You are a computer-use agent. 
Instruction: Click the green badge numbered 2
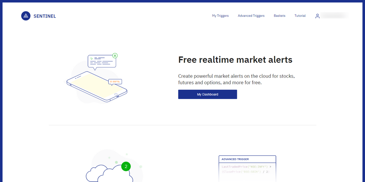coord(126,166)
